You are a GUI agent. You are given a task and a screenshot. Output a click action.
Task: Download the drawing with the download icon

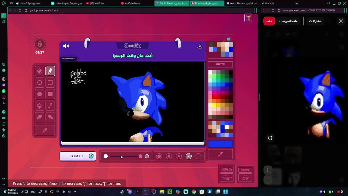200,46
